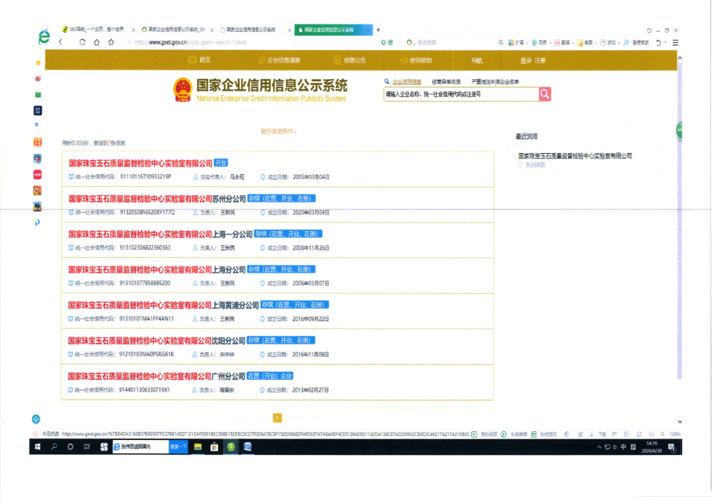Select 企业信用信息 search category
The width and height of the screenshot is (714, 504).
point(407,82)
